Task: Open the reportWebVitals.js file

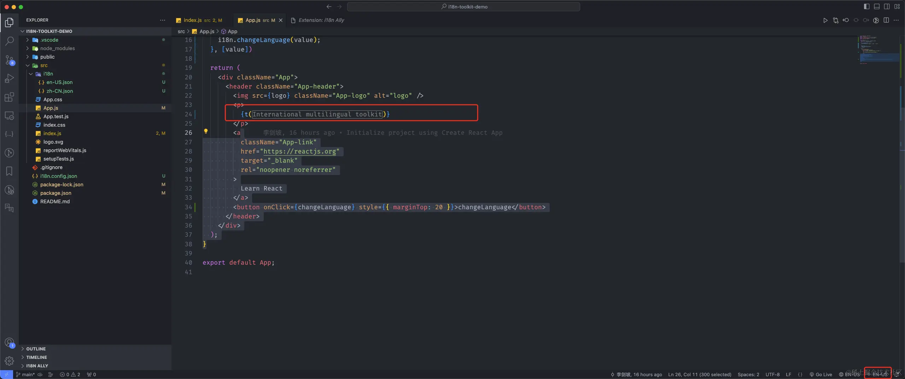Action: tap(95, 150)
